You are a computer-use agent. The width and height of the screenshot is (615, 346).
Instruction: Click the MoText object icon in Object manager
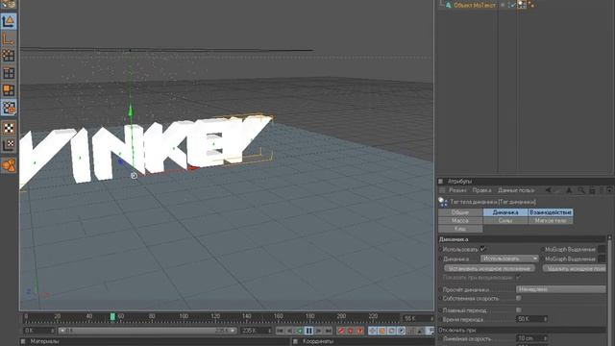pyautogui.click(x=449, y=5)
